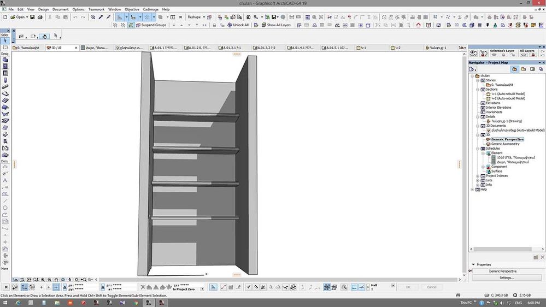Image resolution: width=546 pixels, height=307 pixels.
Task: Expand the Project Indexes tree node
Action: (x=478, y=176)
